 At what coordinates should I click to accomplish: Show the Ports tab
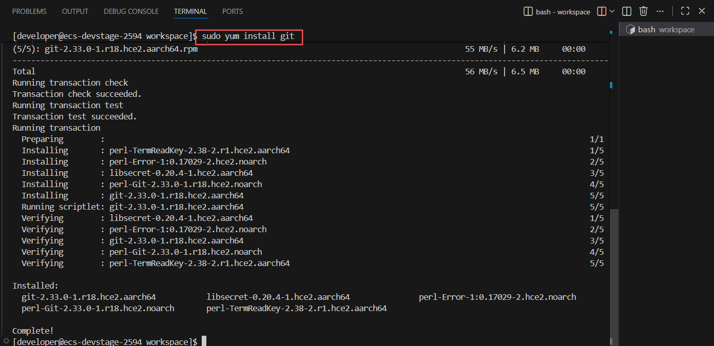233,11
